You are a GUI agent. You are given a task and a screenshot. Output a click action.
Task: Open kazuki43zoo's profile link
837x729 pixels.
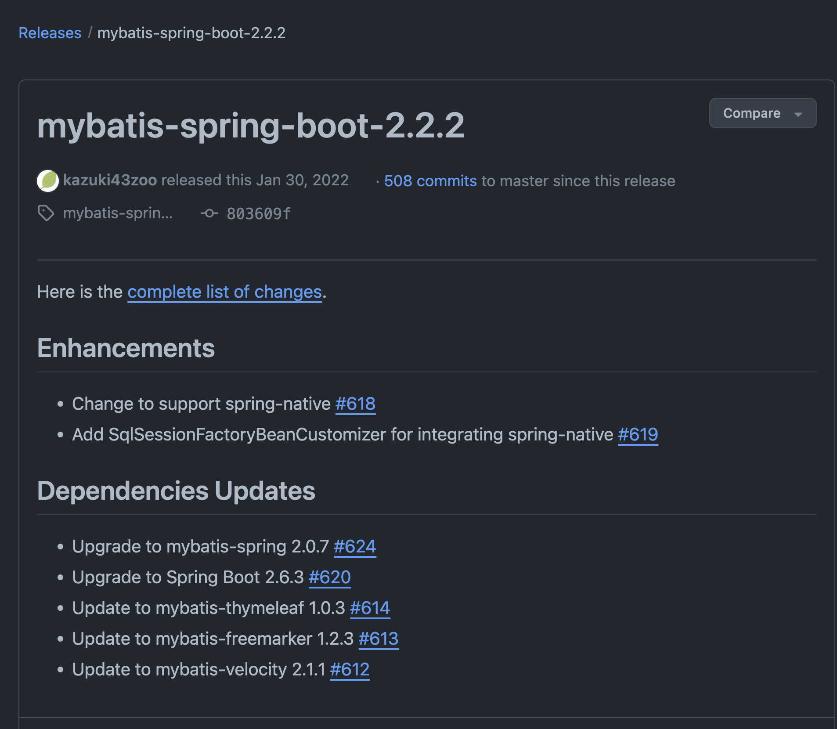(x=110, y=180)
